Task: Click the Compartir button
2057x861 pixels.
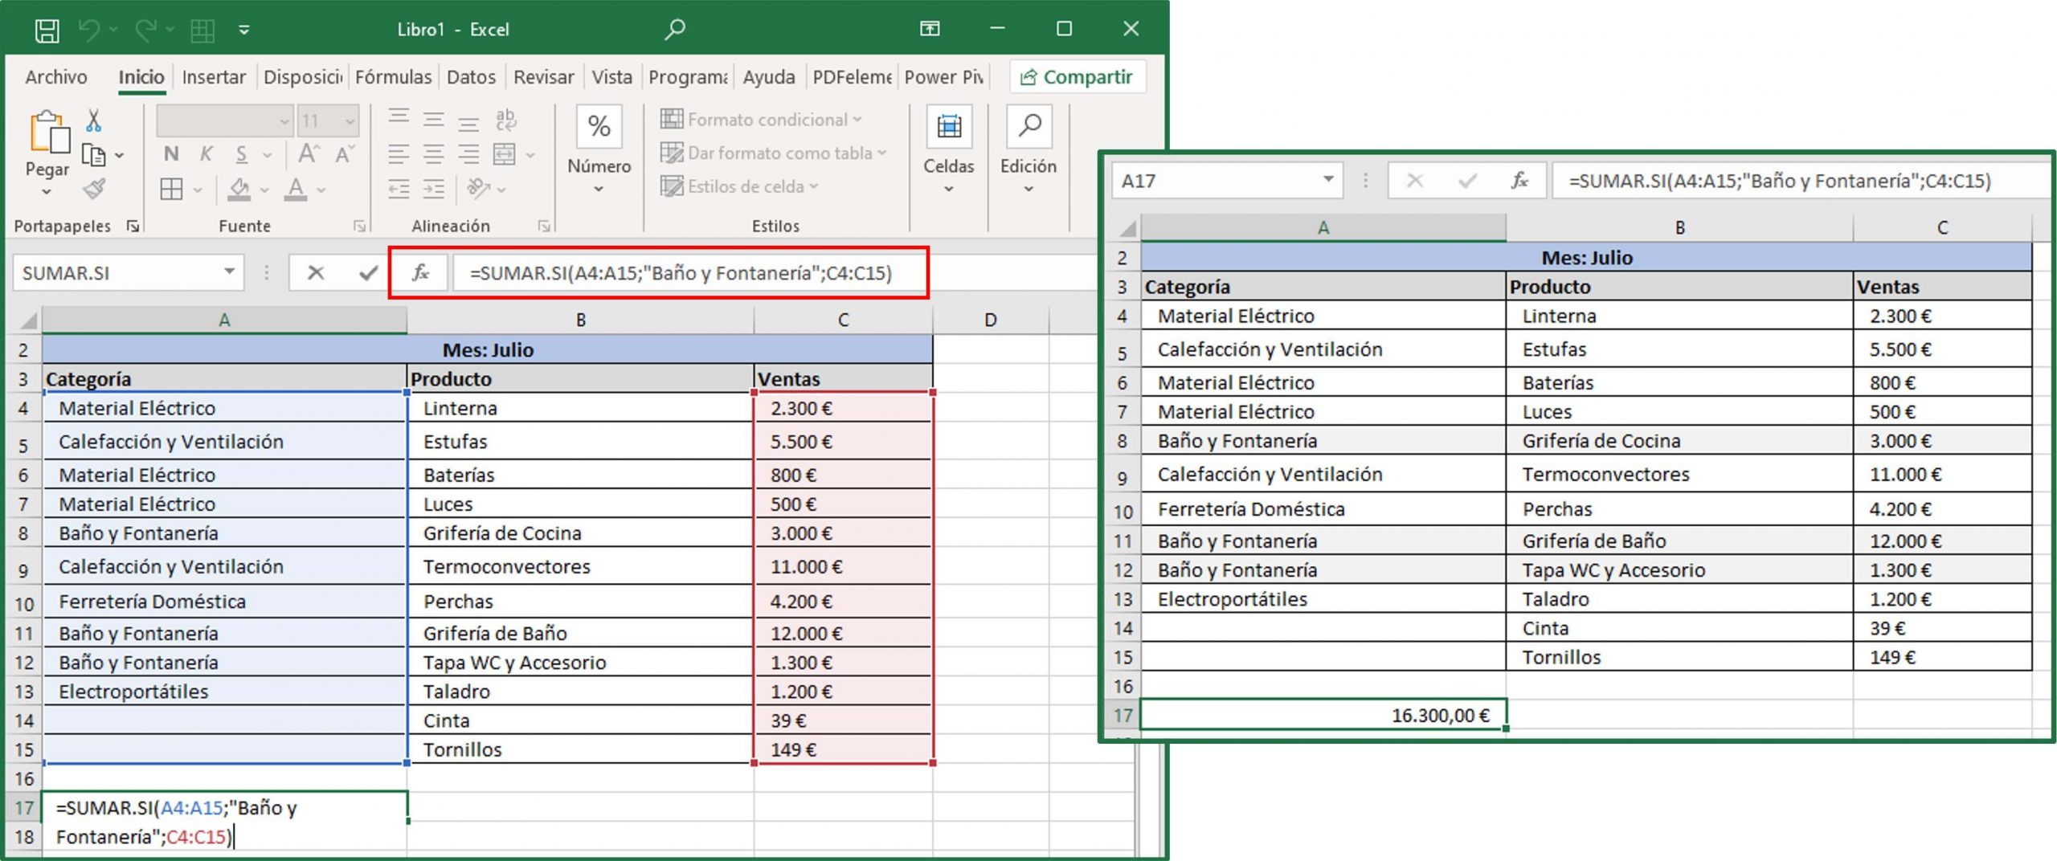Action: click(1078, 76)
